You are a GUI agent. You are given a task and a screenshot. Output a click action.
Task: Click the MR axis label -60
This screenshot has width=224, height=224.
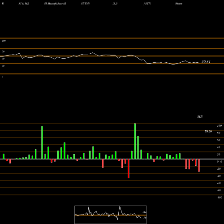(219, 183)
